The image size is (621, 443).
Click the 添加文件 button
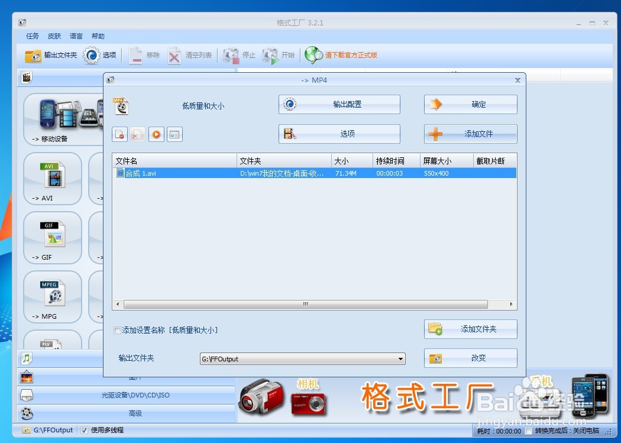470,134
